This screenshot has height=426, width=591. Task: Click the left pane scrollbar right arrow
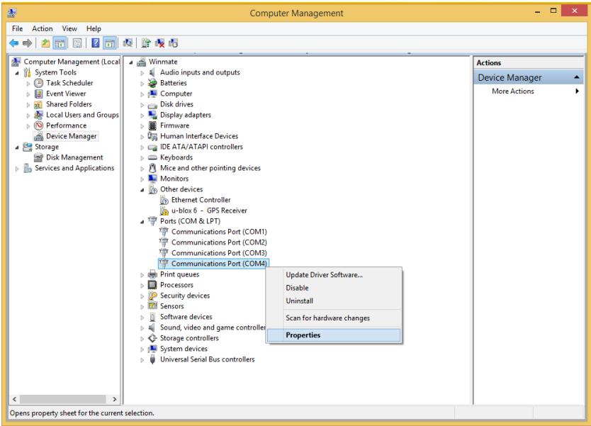click(x=115, y=399)
